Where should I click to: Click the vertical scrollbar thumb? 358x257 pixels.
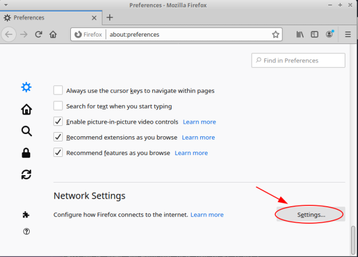click(353, 239)
